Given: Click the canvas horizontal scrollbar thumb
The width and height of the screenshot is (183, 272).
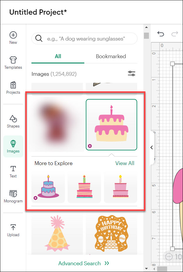Looking at the screenshot, I should tap(162, 269).
